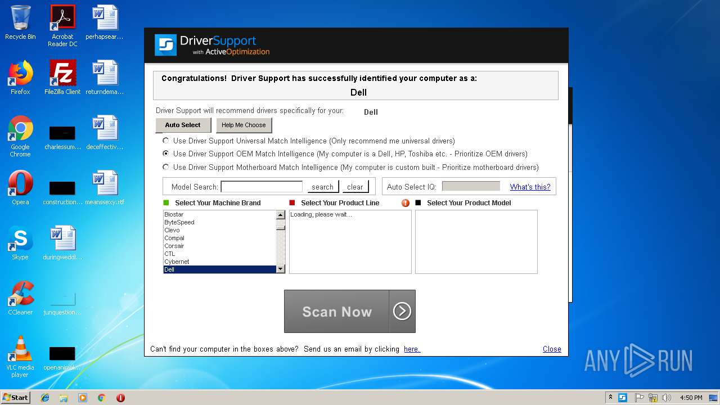Select OEM Match Intelligence option
The width and height of the screenshot is (720, 405).
[165, 153]
